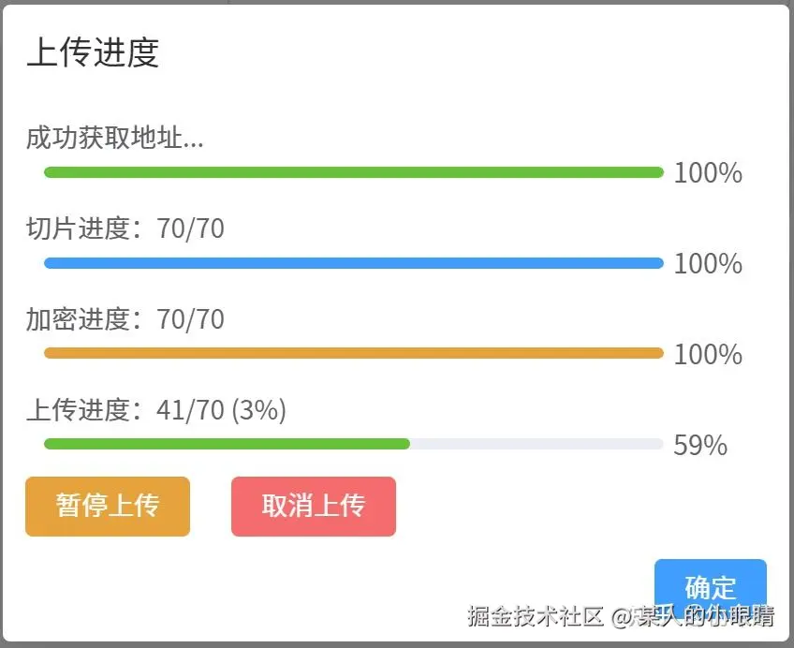Click the 加密进度：70/70 label

pyautogui.click(x=125, y=319)
